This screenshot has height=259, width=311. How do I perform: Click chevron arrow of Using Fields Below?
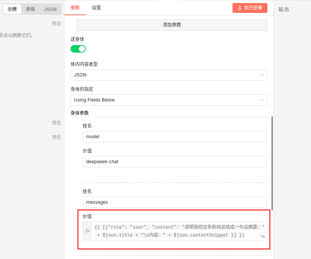(x=261, y=100)
